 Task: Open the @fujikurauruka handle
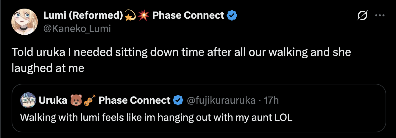[x=221, y=101]
